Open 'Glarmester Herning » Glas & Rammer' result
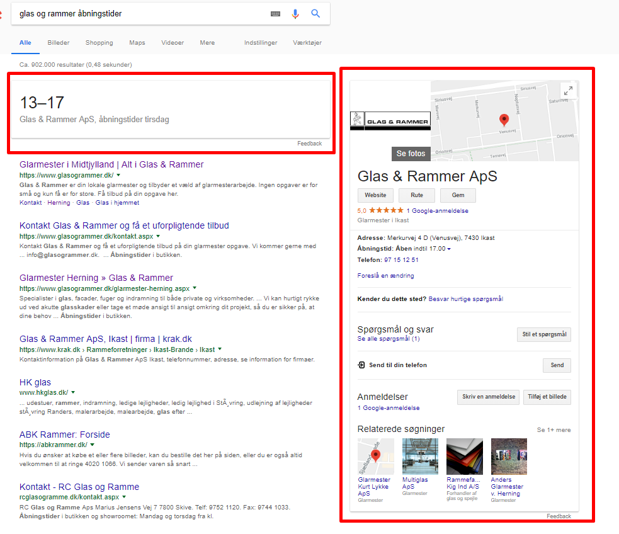The width and height of the screenshot is (619, 534). click(x=96, y=278)
